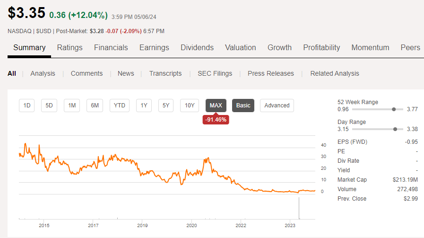
Task: Click the volume spike bar in chart
Action: coord(299,208)
